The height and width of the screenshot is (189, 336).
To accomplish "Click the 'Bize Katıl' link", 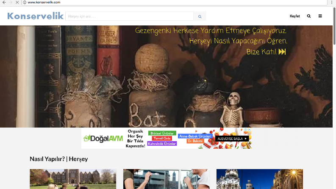I will coord(266,52).
